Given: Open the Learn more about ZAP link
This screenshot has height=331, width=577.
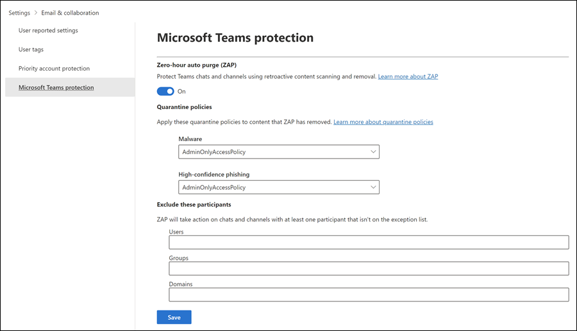Looking at the screenshot, I should (x=408, y=76).
